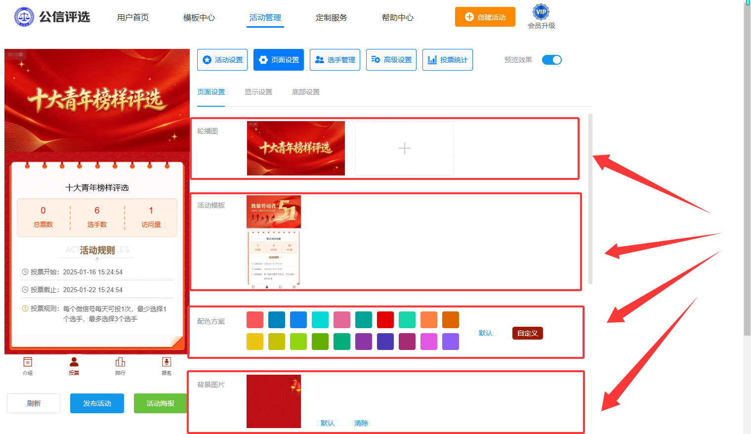Select the 致敬劳动者 activity template thumbnail
The height and width of the screenshot is (434, 751).
click(x=274, y=242)
